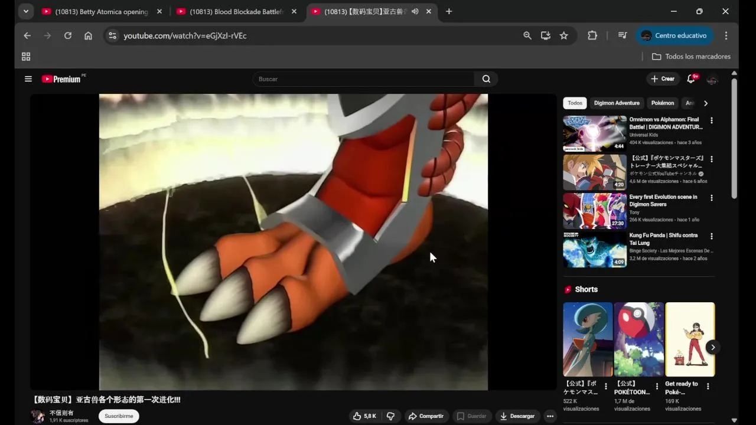Image resolution: width=756 pixels, height=425 pixels.
Task: Open Omnimon vs Alphamon video thumbnail
Action: (x=595, y=133)
